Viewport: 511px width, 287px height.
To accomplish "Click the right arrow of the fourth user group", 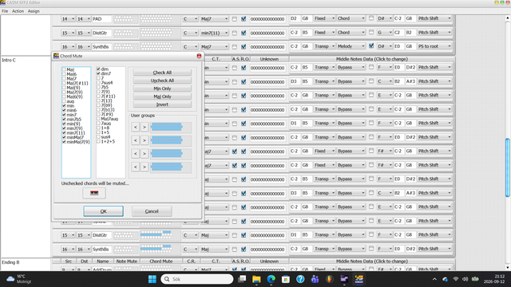I will click(145, 167).
